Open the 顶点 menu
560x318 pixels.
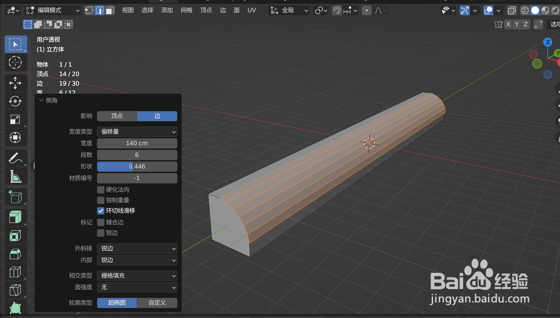coord(206,11)
